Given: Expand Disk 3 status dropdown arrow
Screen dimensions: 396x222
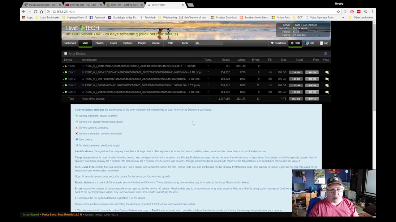Looking at the screenshot, I should coord(63,85).
